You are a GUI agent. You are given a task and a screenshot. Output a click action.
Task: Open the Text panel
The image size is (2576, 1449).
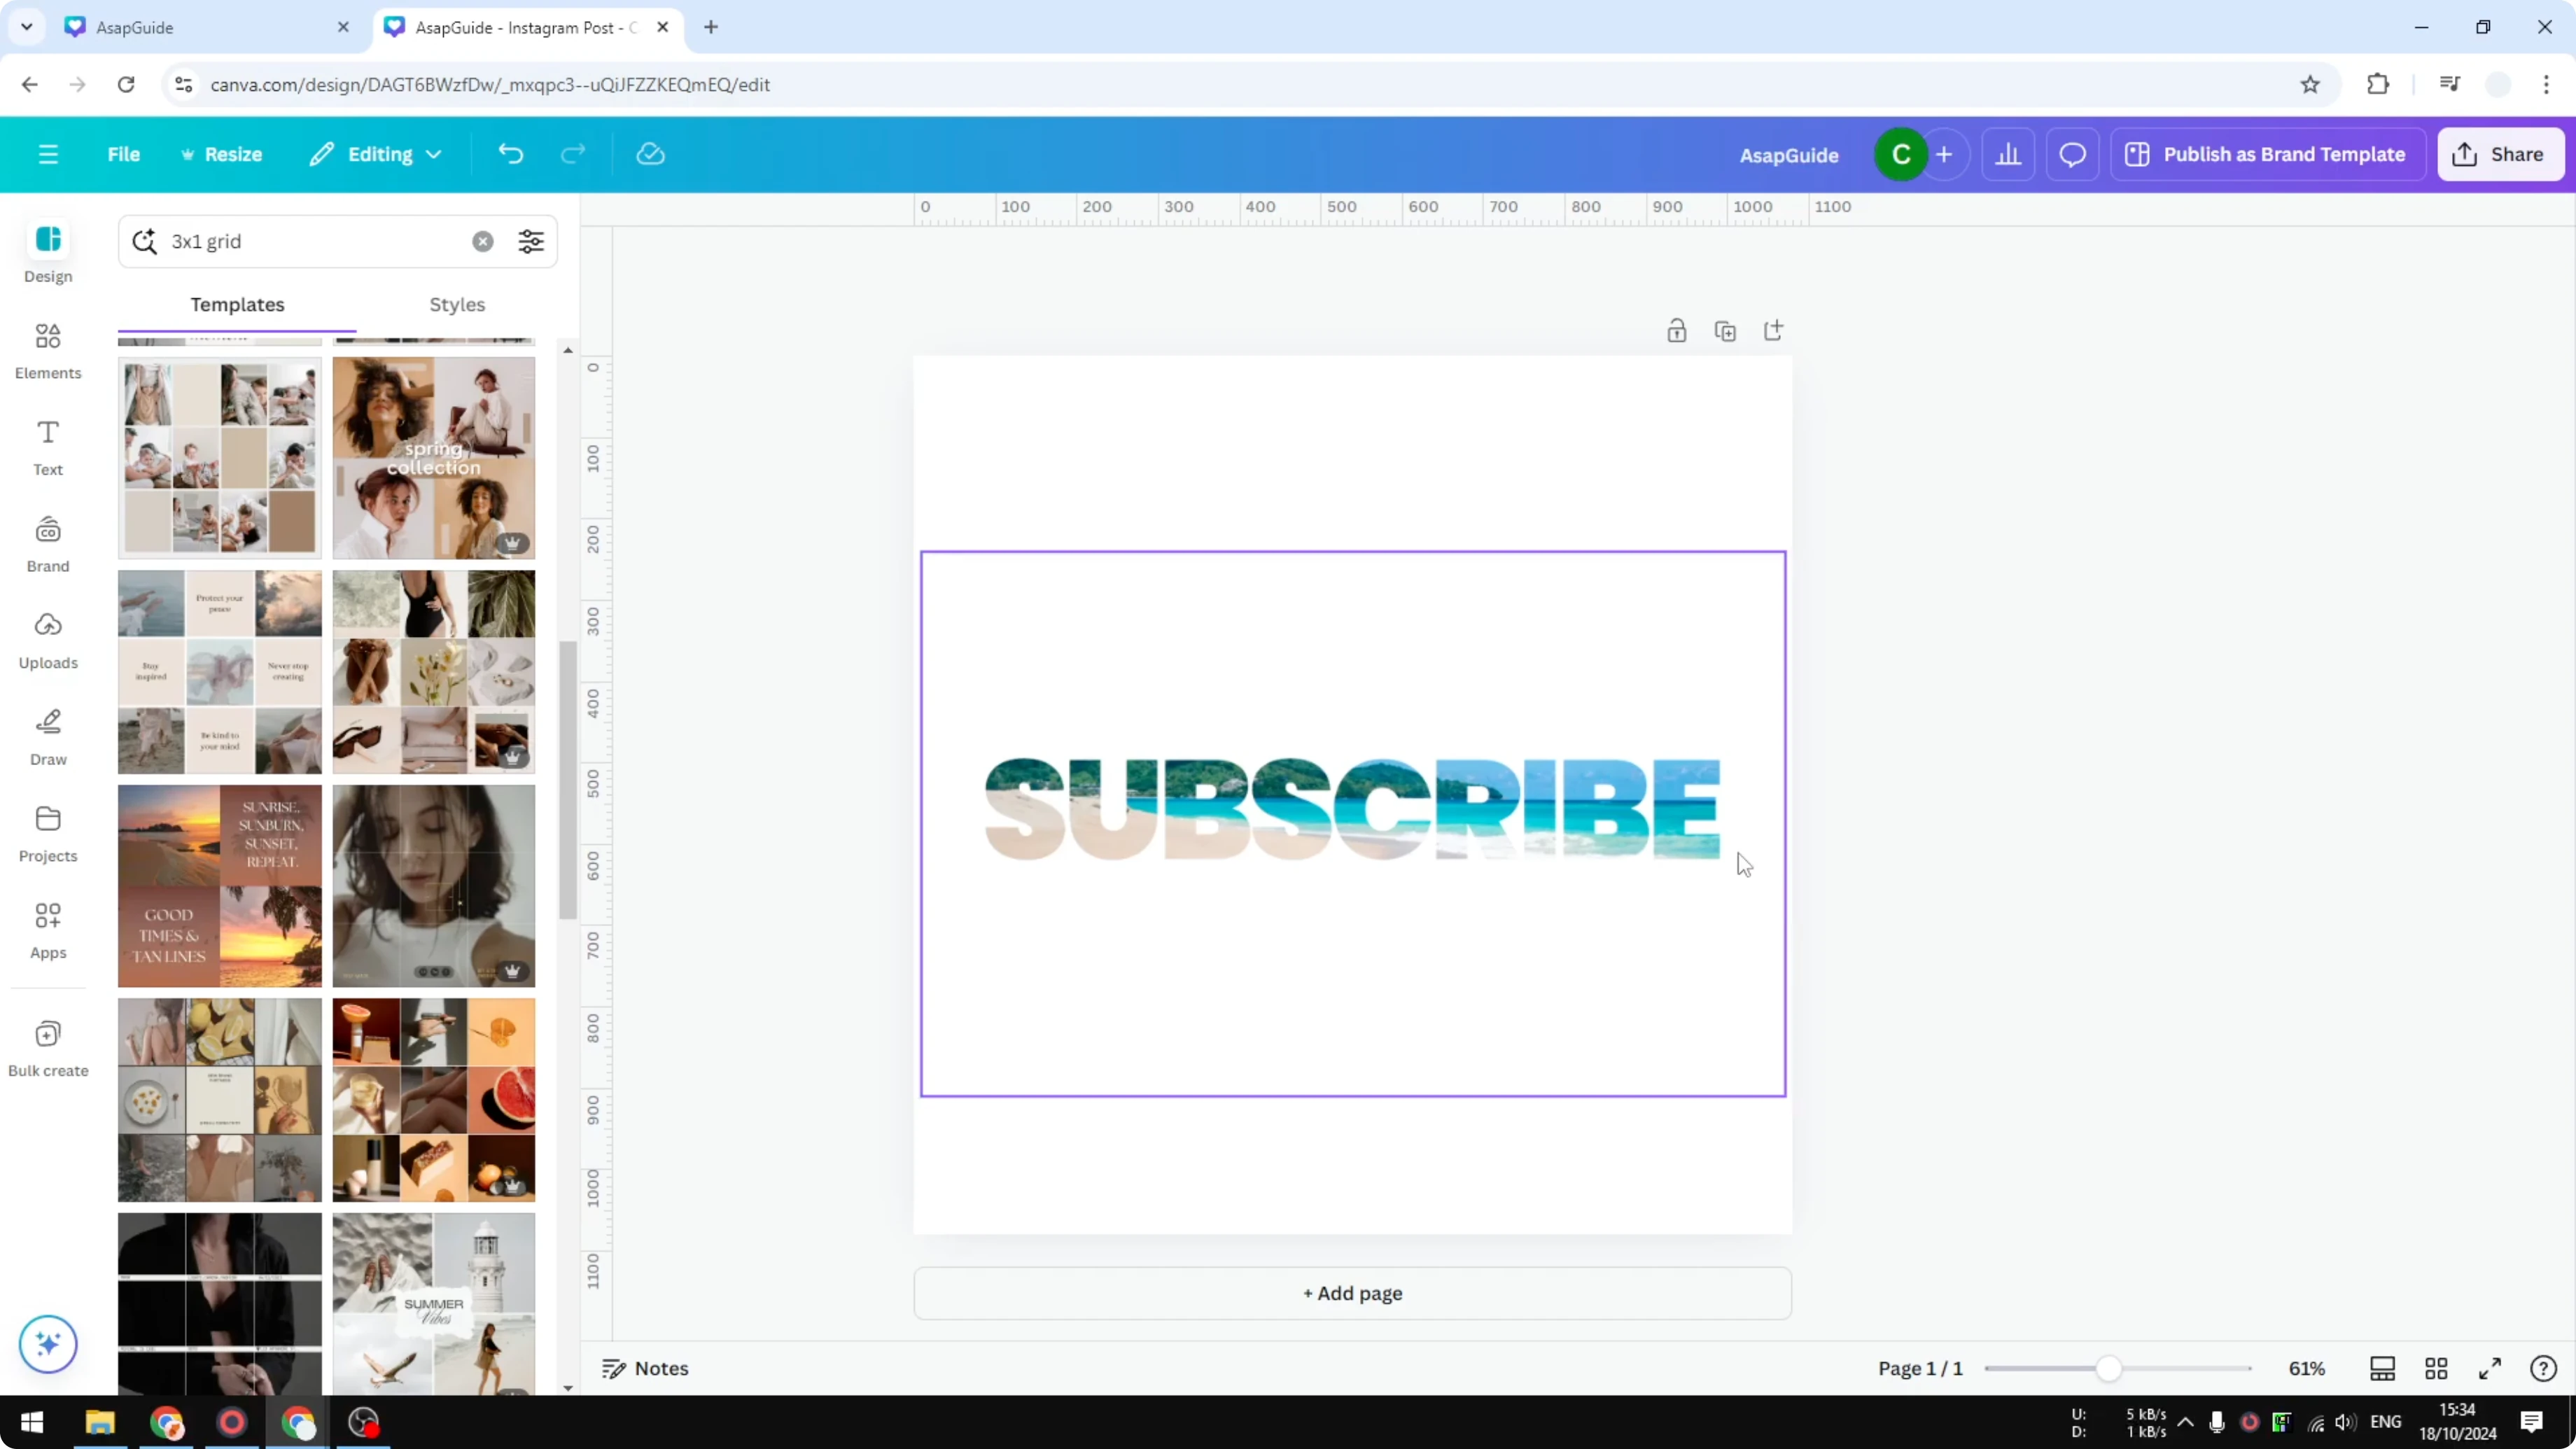[47, 446]
